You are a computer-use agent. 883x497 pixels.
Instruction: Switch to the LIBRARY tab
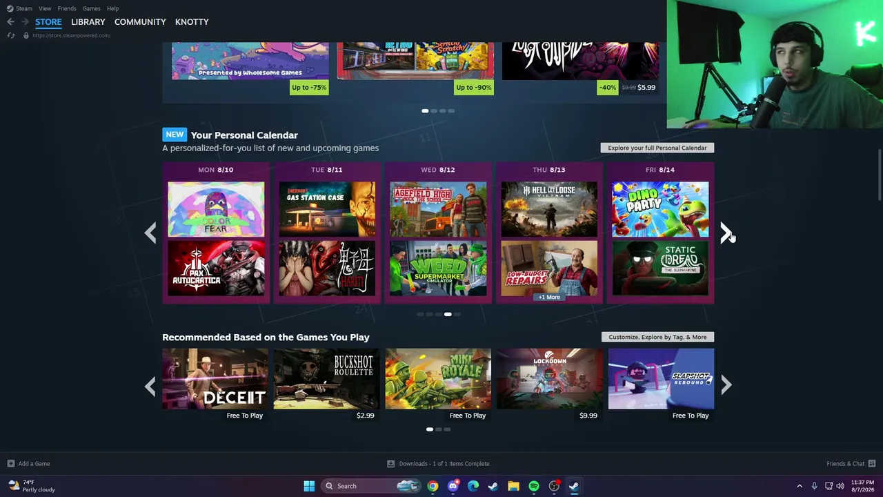(88, 22)
